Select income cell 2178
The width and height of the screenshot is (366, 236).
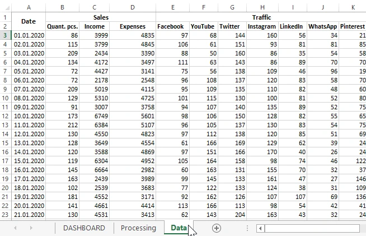tap(95, 80)
